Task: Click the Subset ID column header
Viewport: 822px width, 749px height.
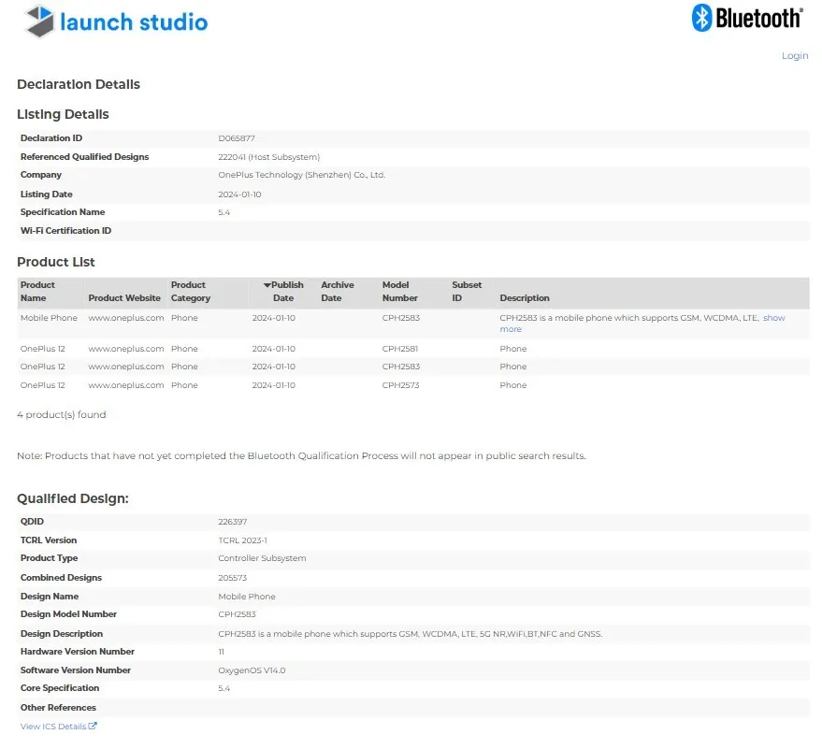Action: pyautogui.click(x=467, y=291)
